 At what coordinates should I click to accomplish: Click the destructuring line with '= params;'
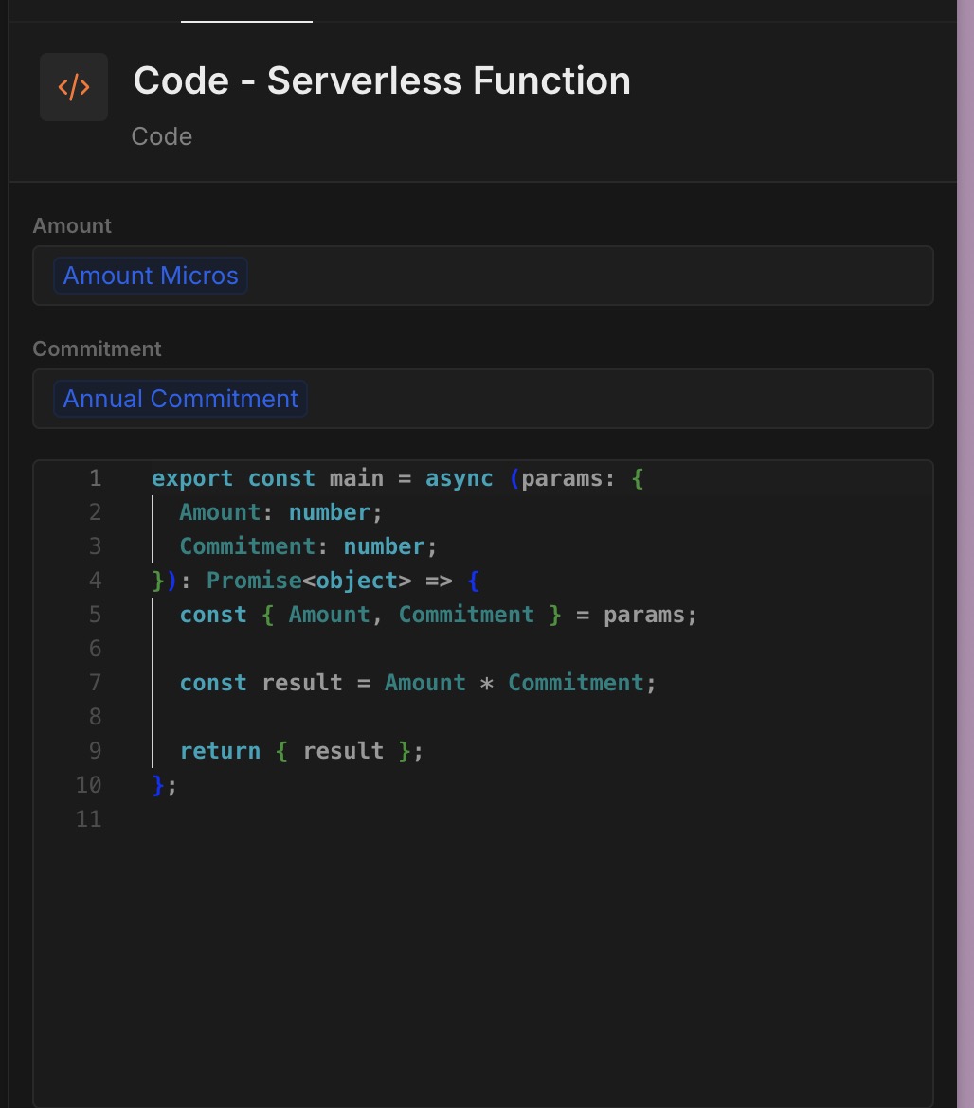pos(439,615)
